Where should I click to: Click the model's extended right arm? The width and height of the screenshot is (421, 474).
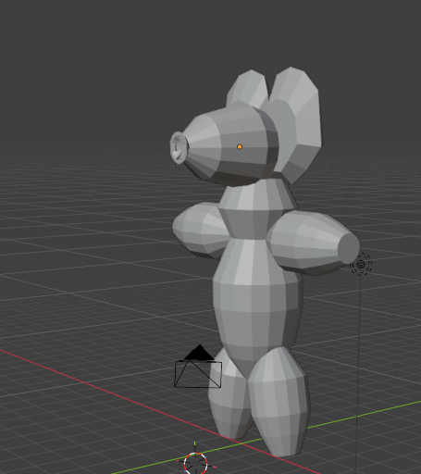point(312,243)
